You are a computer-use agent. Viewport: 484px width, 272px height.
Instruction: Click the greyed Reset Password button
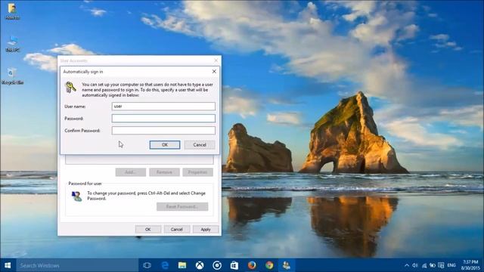click(x=182, y=206)
